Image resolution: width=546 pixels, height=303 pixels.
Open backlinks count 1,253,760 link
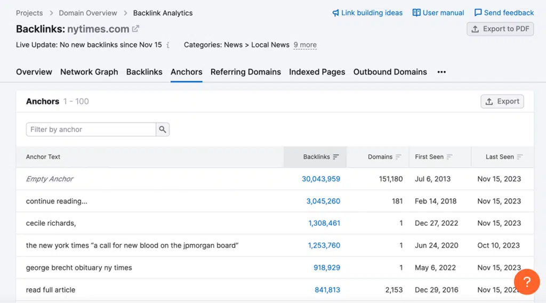pyautogui.click(x=324, y=245)
